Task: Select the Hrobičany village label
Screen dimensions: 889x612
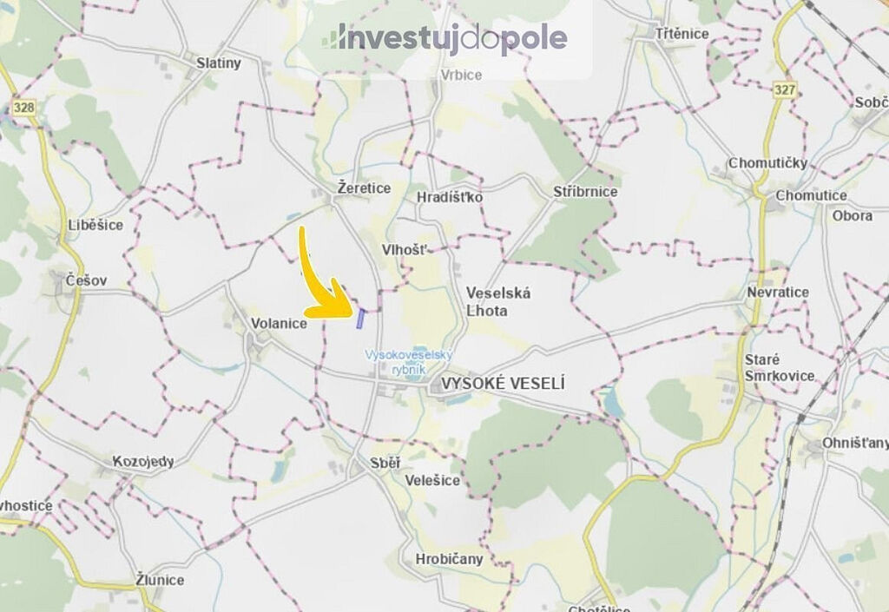Action: click(x=449, y=559)
